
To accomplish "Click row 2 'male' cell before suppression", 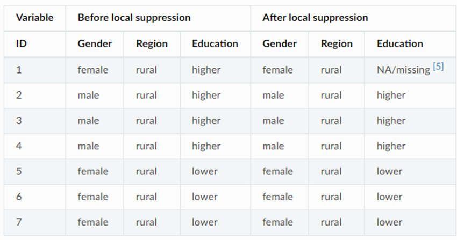I will click(88, 95).
